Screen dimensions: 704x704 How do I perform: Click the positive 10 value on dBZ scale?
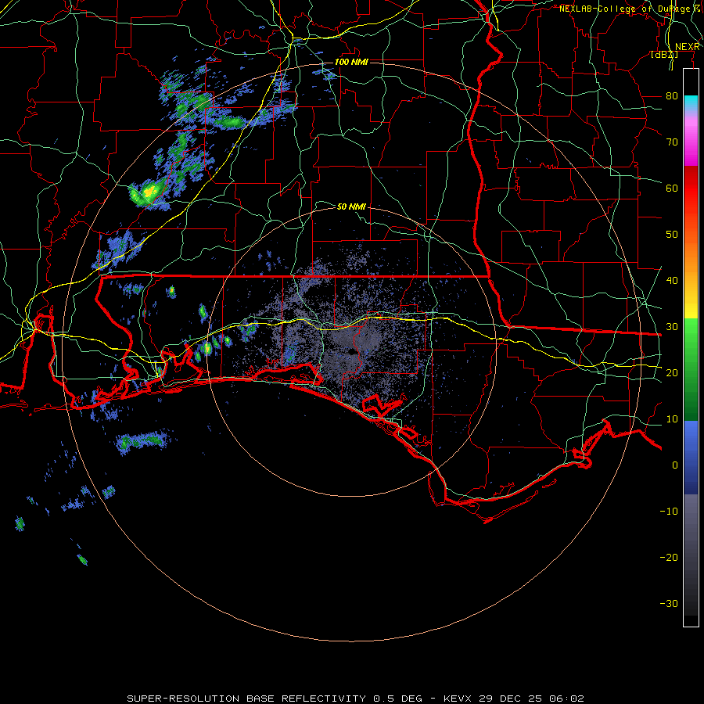click(672, 419)
